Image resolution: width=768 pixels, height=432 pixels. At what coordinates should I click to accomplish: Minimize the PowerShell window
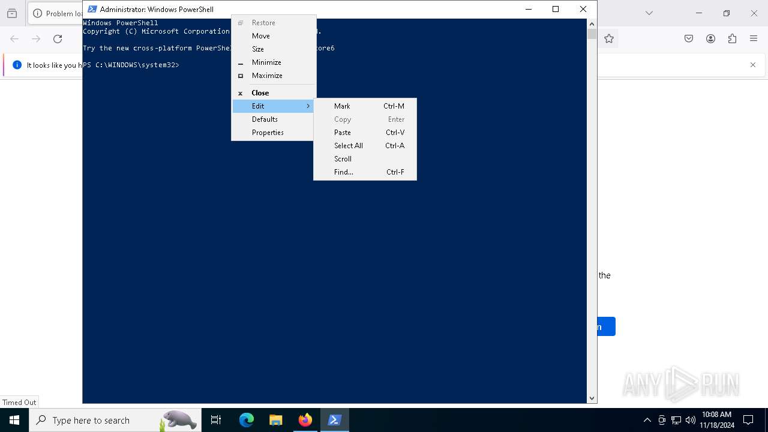click(x=529, y=9)
